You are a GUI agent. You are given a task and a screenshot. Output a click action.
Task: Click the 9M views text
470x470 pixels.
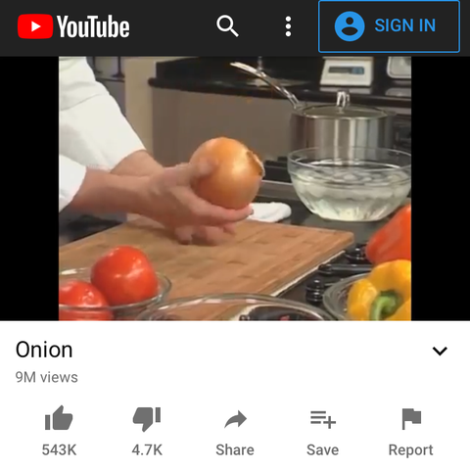[x=47, y=377]
